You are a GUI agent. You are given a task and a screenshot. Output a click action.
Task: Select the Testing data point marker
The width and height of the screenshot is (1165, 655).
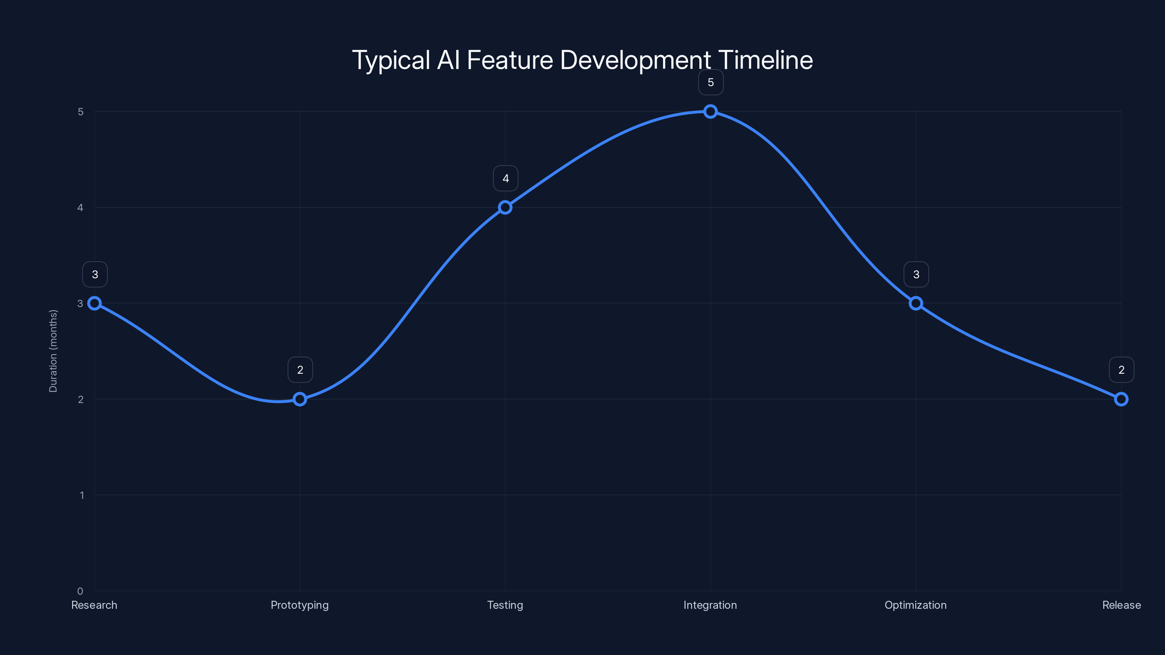point(505,207)
